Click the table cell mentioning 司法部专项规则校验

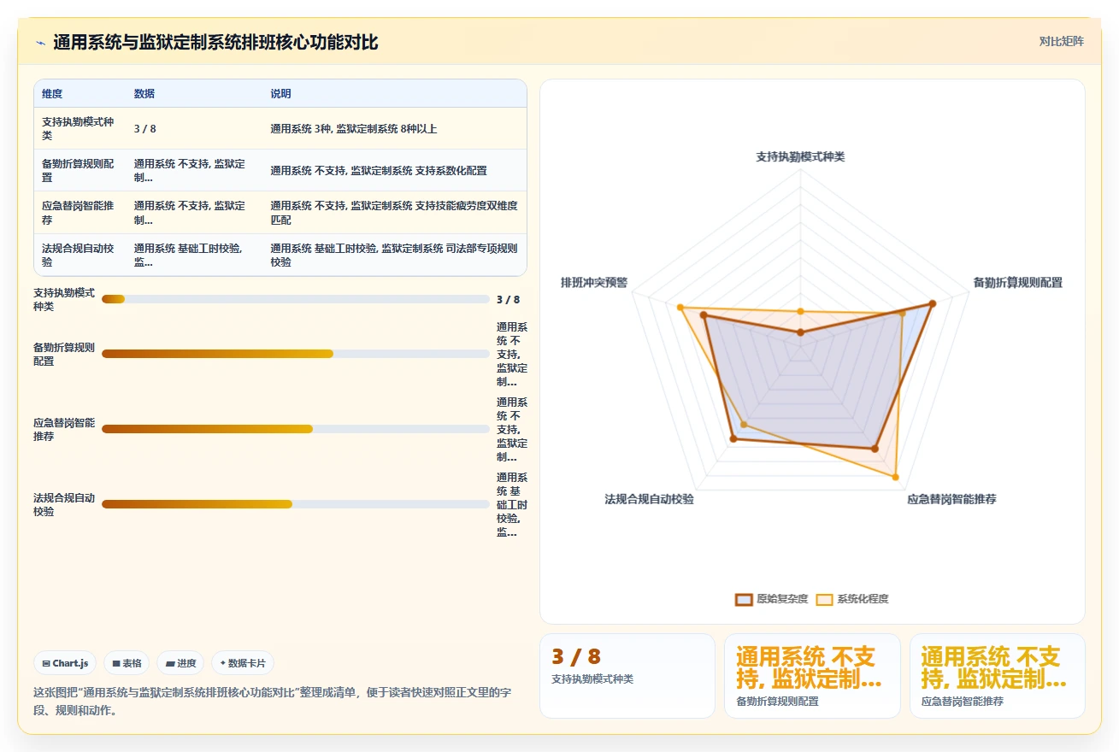(394, 255)
